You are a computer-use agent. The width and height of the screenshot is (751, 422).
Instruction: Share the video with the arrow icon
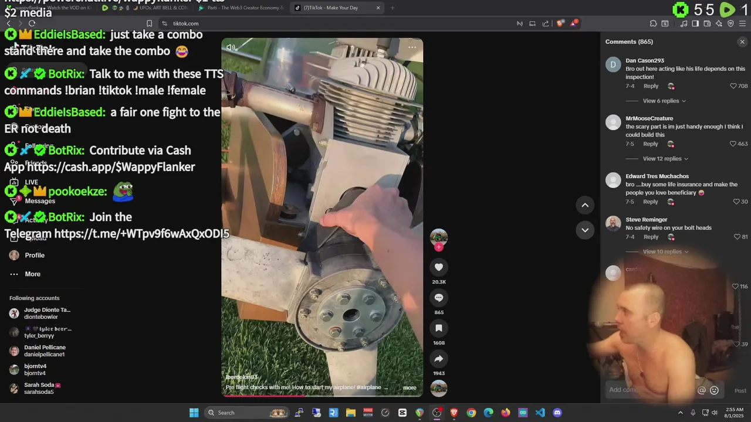click(x=438, y=359)
